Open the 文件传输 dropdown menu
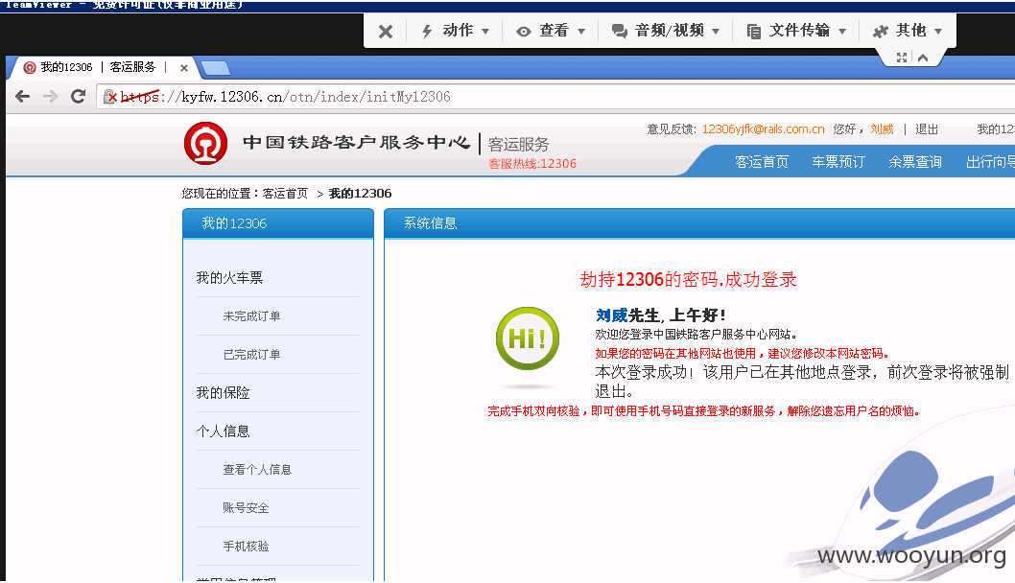This screenshot has width=1015, height=583. [807, 31]
